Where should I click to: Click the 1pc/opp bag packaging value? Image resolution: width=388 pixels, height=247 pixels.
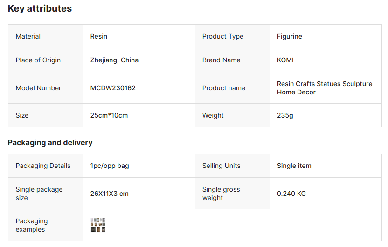pyautogui.click(x=110, y=166)
